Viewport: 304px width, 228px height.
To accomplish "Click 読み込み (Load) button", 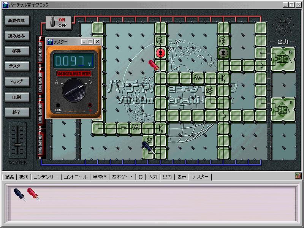I will tap(17, 36).
